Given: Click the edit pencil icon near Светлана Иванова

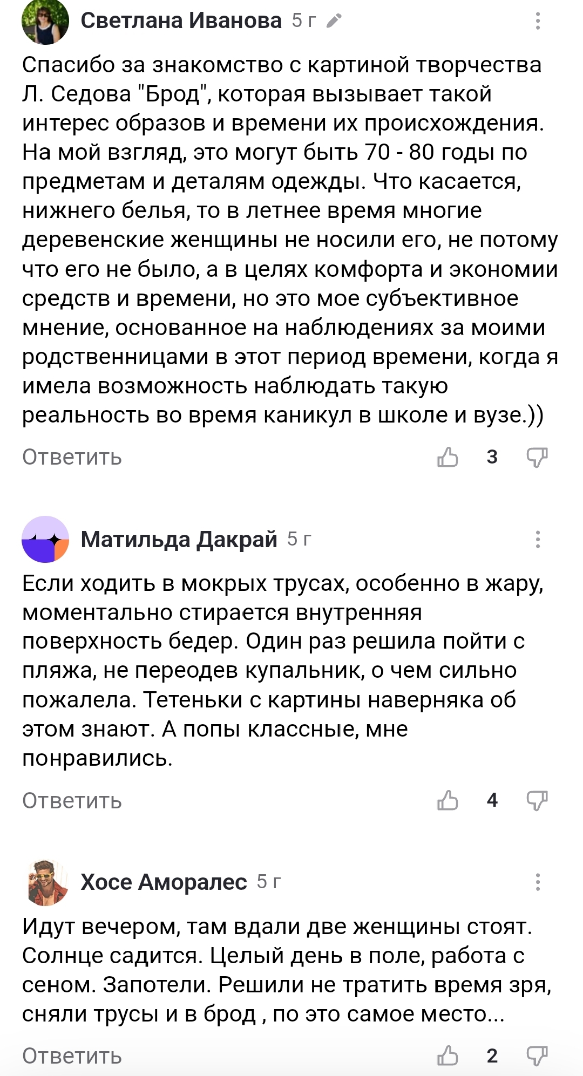Looking at the screenshot, I should click(x=334, y=21).
